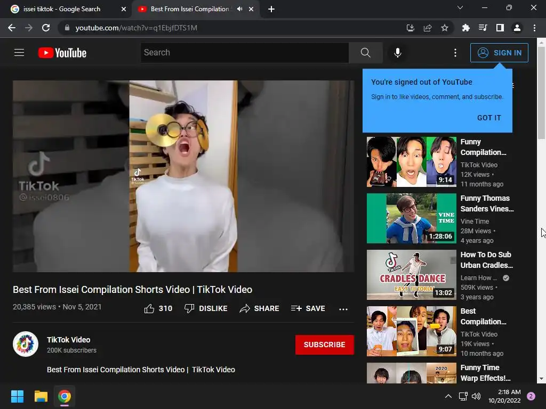Click Chrome icon in the taskbar
The width and height of the screenshot is (546, 409).
[x=65, y=396]
